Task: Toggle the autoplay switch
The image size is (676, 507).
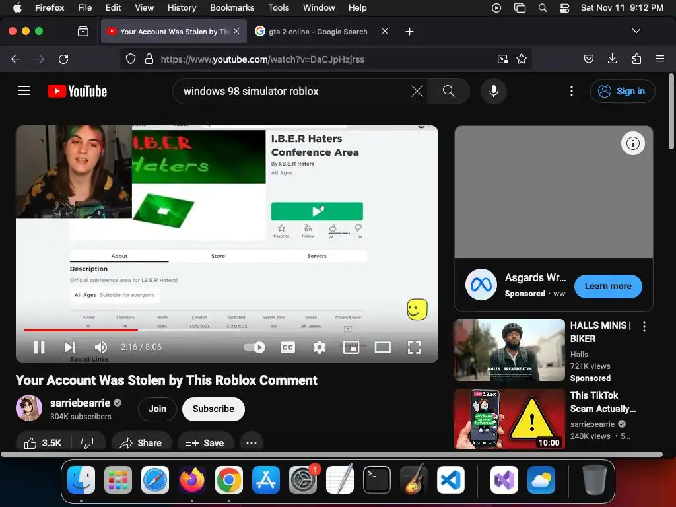Action: click(x=254, y=347)
